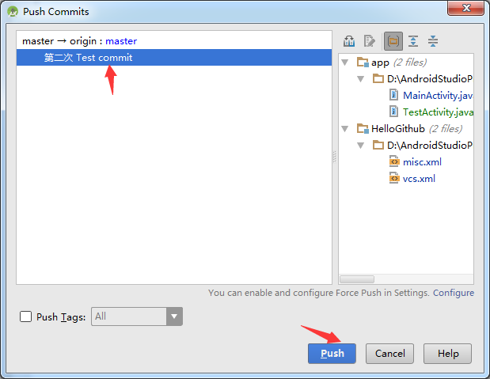Click the 'master → origin' branch text
This screenshot has height=379, width=490.
tap(59, 41)
